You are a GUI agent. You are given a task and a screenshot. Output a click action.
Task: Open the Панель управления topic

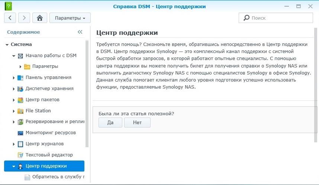[48, 77]
